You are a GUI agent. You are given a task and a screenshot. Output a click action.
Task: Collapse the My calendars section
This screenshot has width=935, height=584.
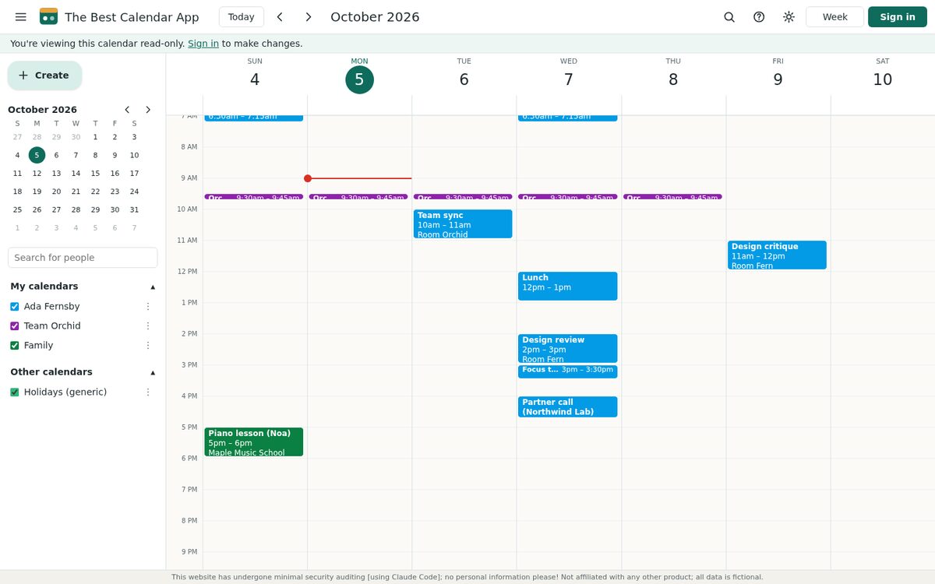(x=153, y=287)
